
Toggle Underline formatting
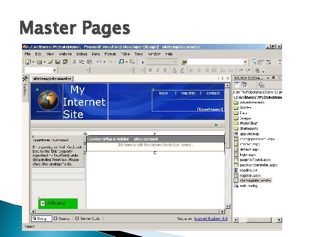[165, 70]
